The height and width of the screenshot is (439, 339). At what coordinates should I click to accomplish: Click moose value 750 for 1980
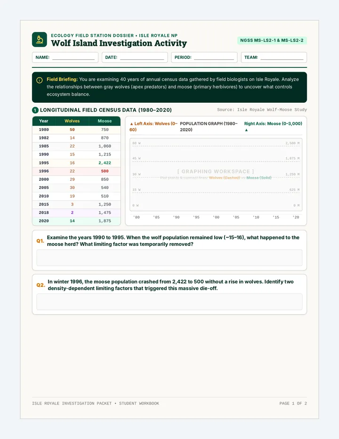click(x=105, y=130)
